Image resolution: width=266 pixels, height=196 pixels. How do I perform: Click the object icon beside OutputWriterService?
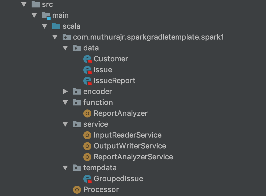coord(87,146)
